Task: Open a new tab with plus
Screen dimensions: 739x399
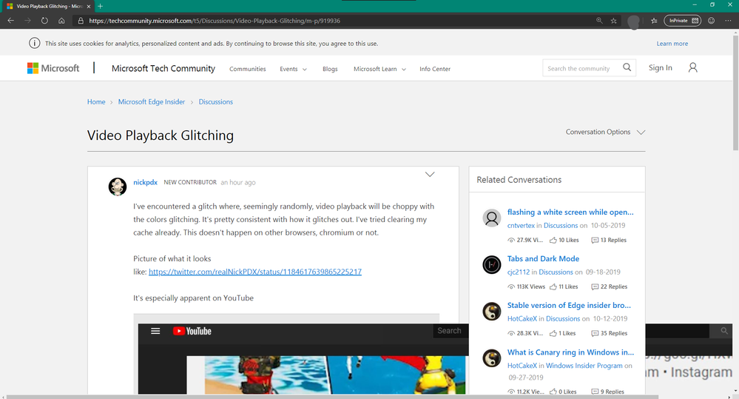Action: coord(100,6)
